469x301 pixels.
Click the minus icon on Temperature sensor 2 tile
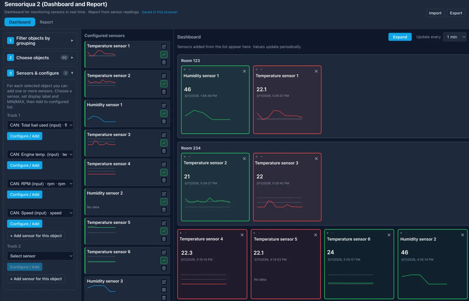coord(190,157)
